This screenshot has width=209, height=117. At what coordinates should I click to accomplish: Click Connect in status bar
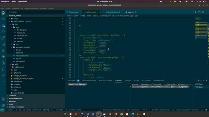tap(37, 110)
